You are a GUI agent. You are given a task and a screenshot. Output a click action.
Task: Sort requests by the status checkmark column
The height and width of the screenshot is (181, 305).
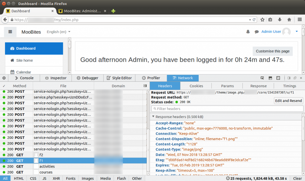[x=4, y=86]
